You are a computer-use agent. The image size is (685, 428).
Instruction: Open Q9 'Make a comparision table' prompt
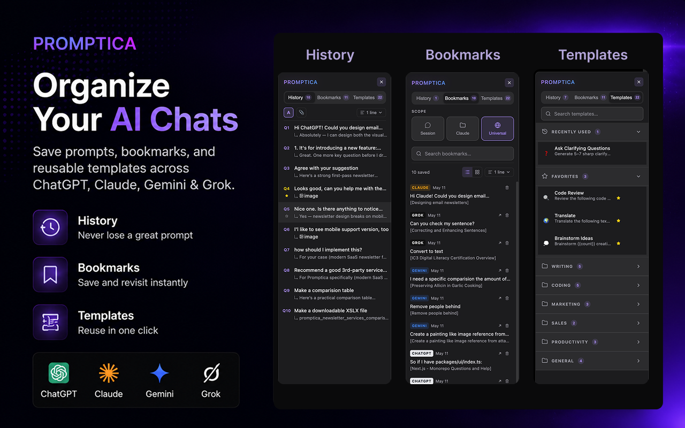334,294
